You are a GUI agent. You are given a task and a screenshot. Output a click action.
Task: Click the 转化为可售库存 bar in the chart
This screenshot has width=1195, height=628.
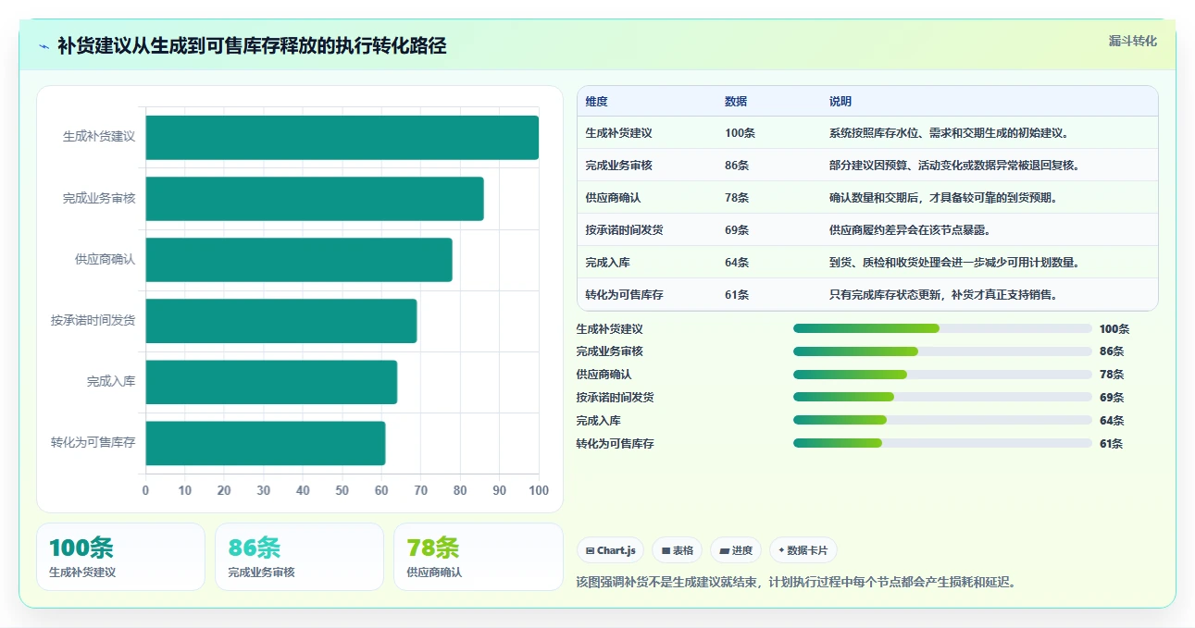[x=265, y=443]
